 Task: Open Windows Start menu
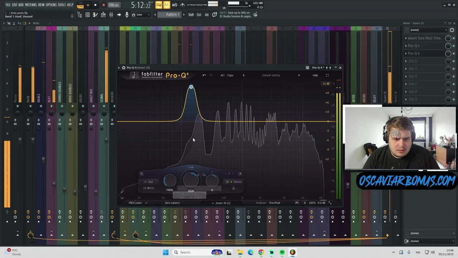[166, 252]
